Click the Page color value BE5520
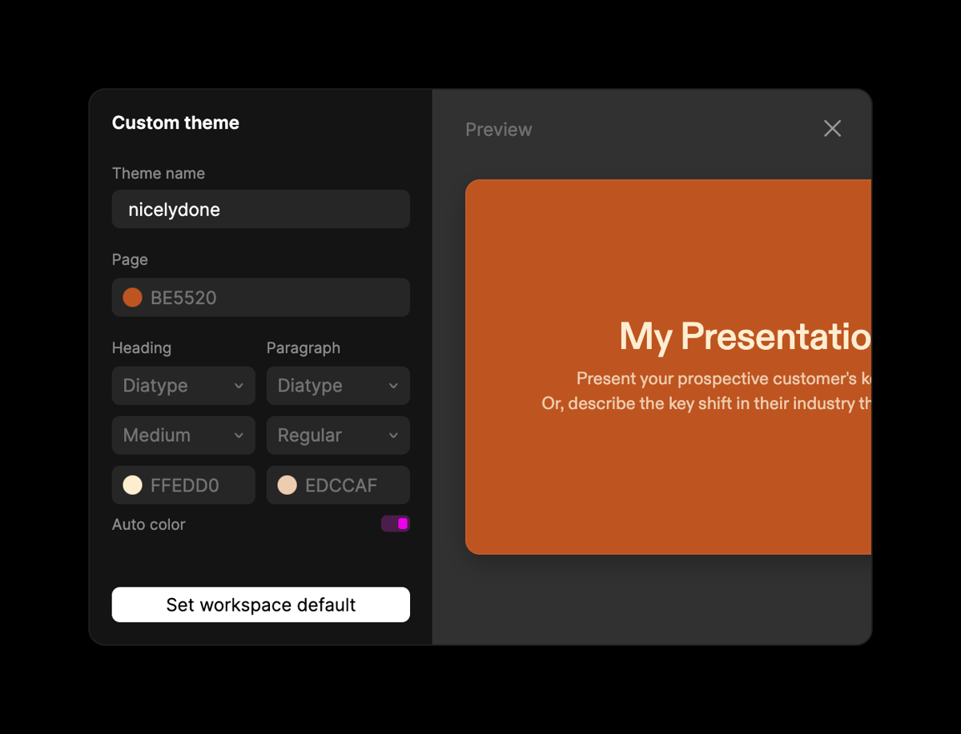 coord(183,297)
